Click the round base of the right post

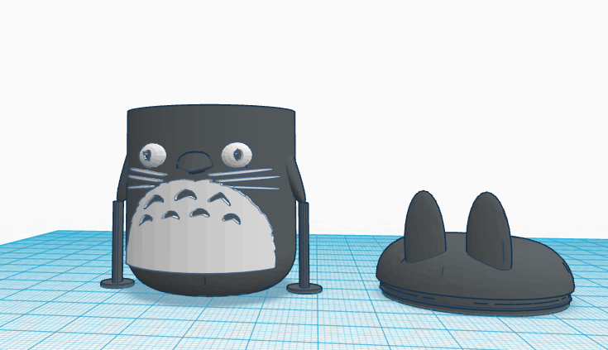coord(304,288)
